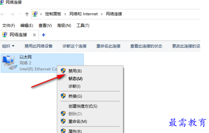
Task: Close the 网络连接 tab
Action: (x=34, y=35)
